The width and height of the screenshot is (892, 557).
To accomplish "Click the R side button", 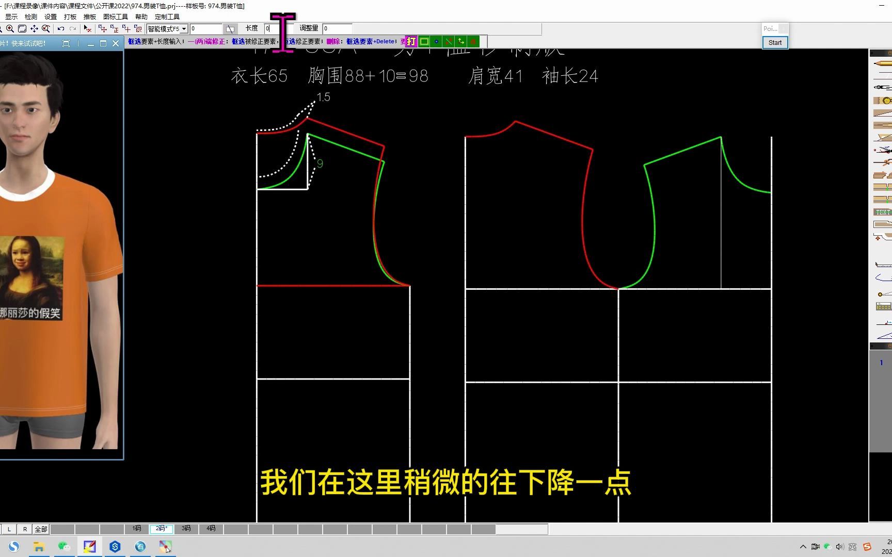I will coord(25,529).
